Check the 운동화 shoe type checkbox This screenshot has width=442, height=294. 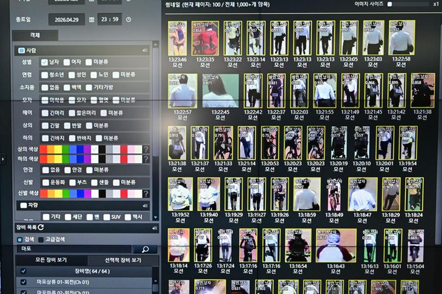[x=46, y=182]
